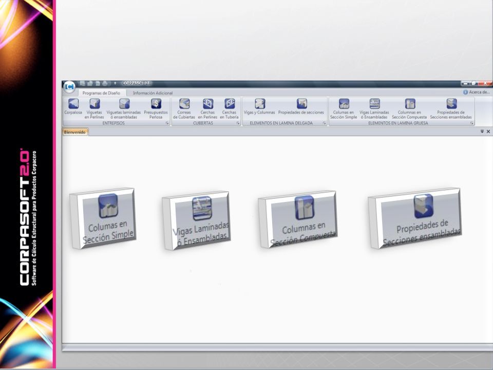493x370 pixels.
Task: Minimize the Corpasoft 2.0 window
Action: pos(466,83)
